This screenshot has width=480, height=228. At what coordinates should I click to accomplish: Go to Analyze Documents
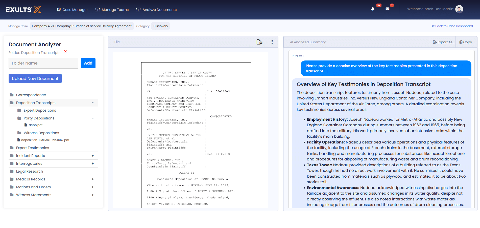(x=156, y=10)
